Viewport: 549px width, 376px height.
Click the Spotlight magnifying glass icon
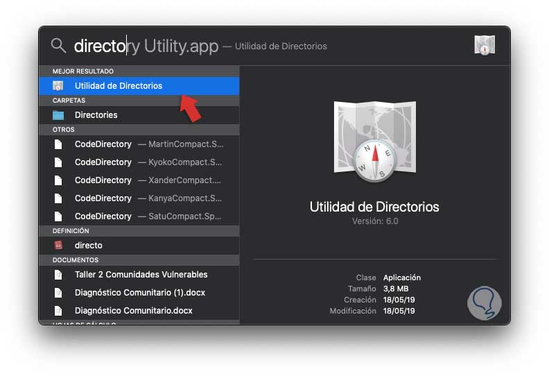[x=58, y=46]
